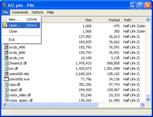This screenshot has width=153, height=117.
Task: Select the voice_miles.dll file name
Action: click(20, 95)
